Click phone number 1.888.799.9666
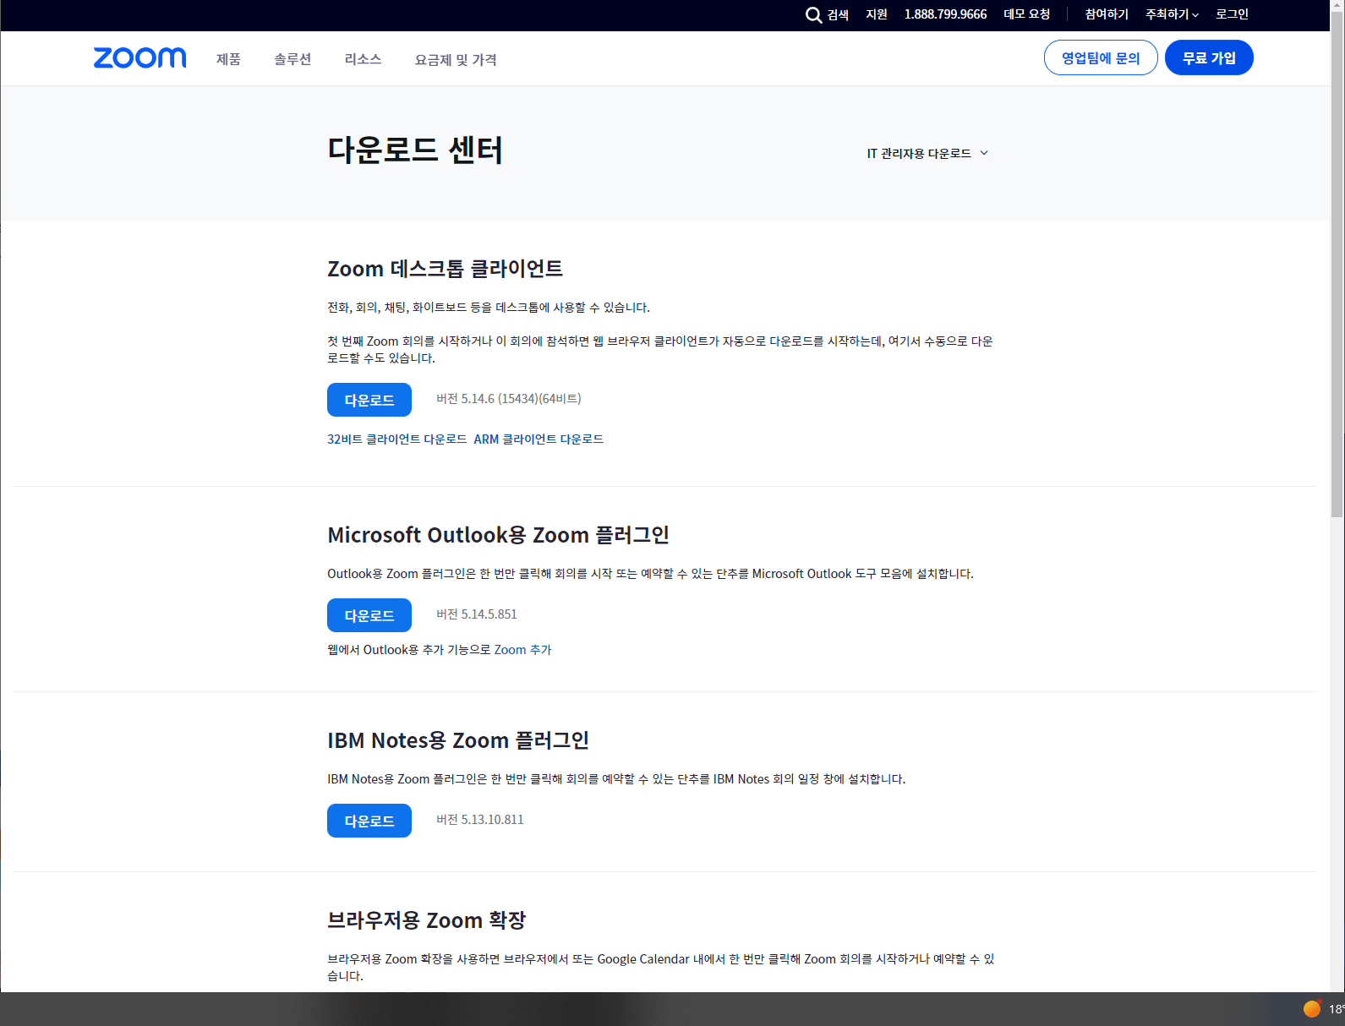The height and width of the screenshot is (1026, 1345). point(945,14)
